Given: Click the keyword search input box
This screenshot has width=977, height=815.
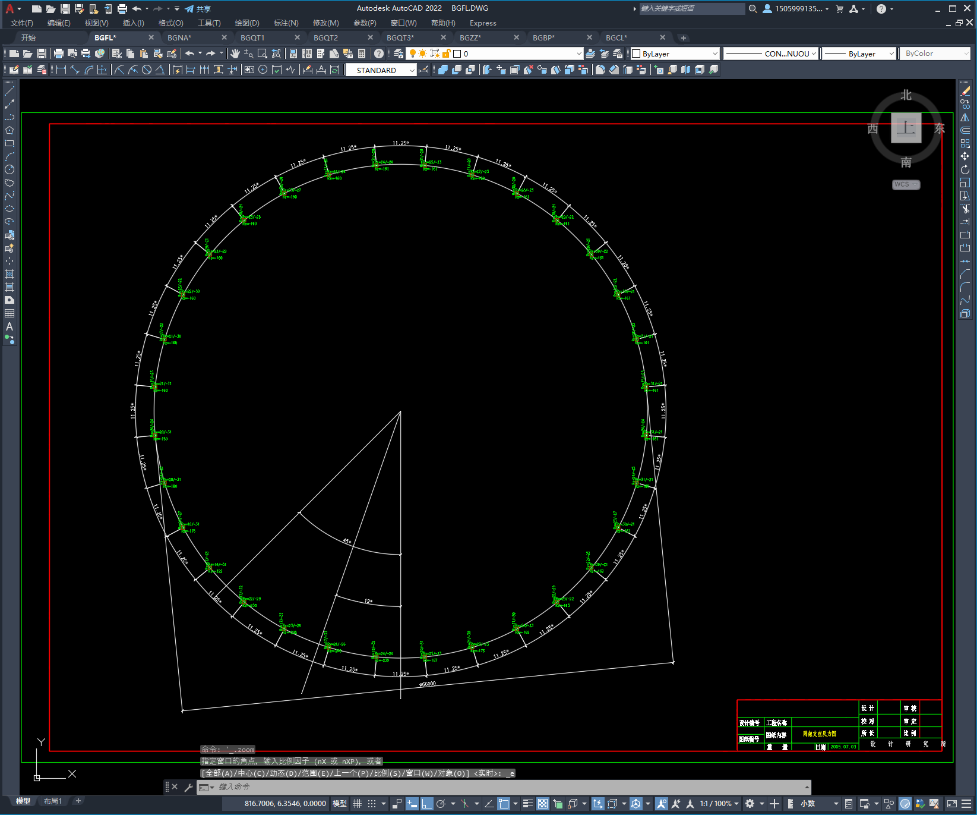Looking at the screenshot, I should pyautogui.click(x=691, y=9).
